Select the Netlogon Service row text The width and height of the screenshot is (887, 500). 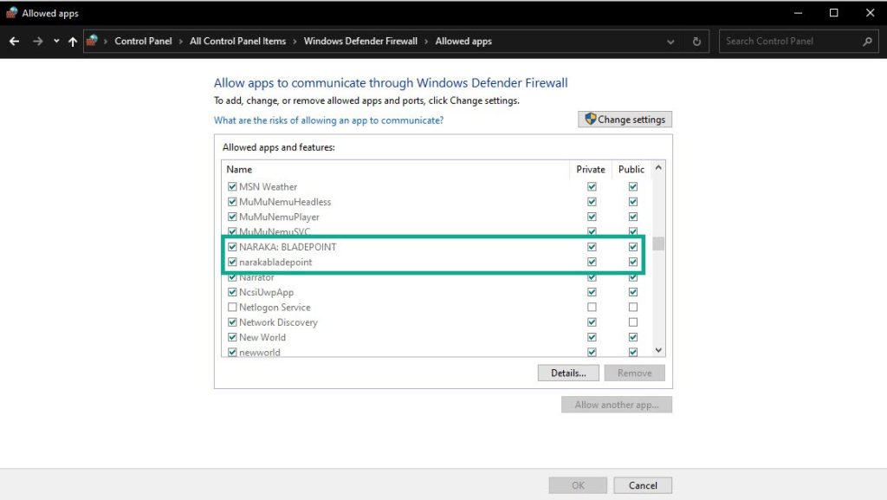(x=275, y=308)
